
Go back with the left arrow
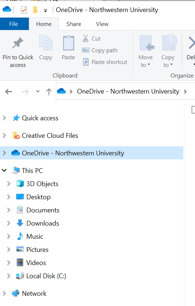[x=8, y=91]
